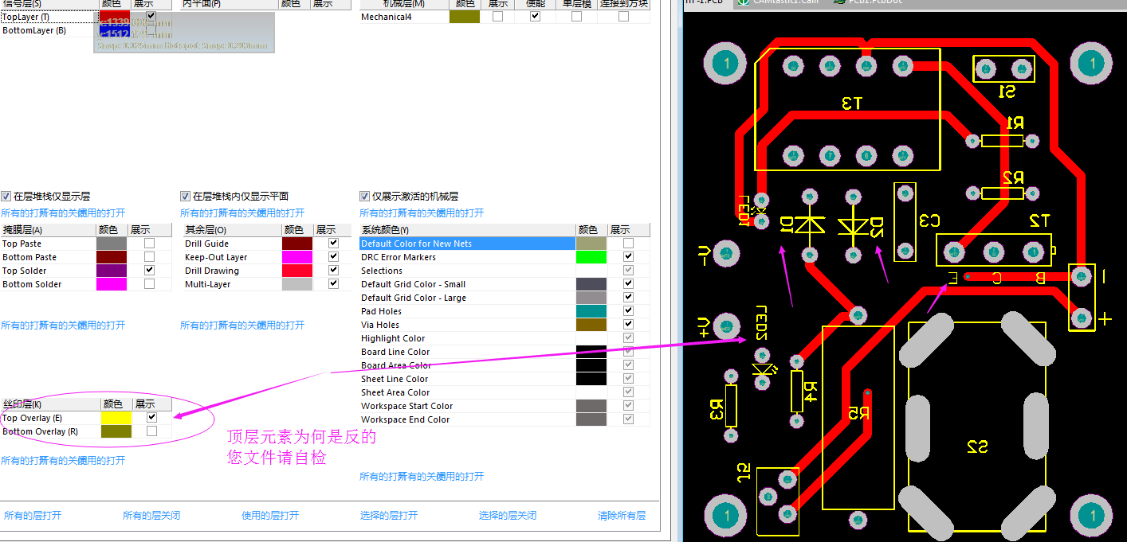Click the 使用的层打开 link
The height and width of the screenshot is (542, 1127).
click(270, 515)
